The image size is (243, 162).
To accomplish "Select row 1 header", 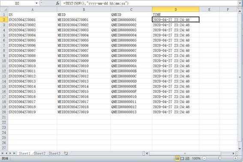I will tap(4, 15).
